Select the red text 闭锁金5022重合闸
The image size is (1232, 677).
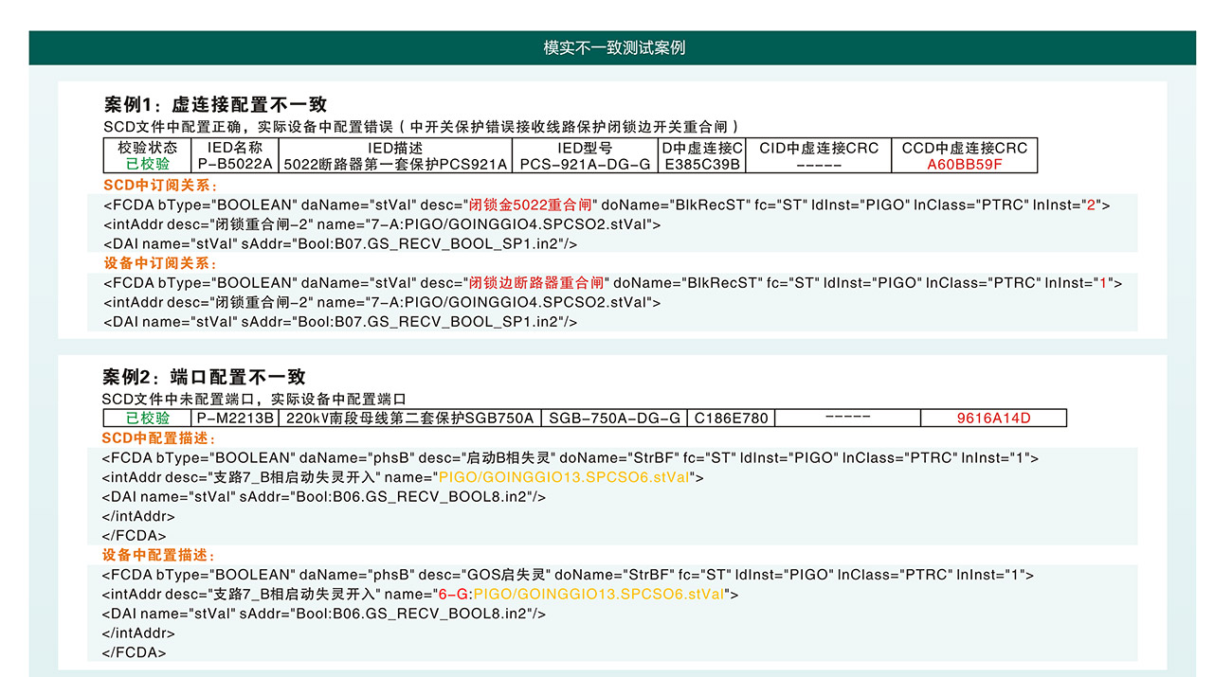[531, 205]
